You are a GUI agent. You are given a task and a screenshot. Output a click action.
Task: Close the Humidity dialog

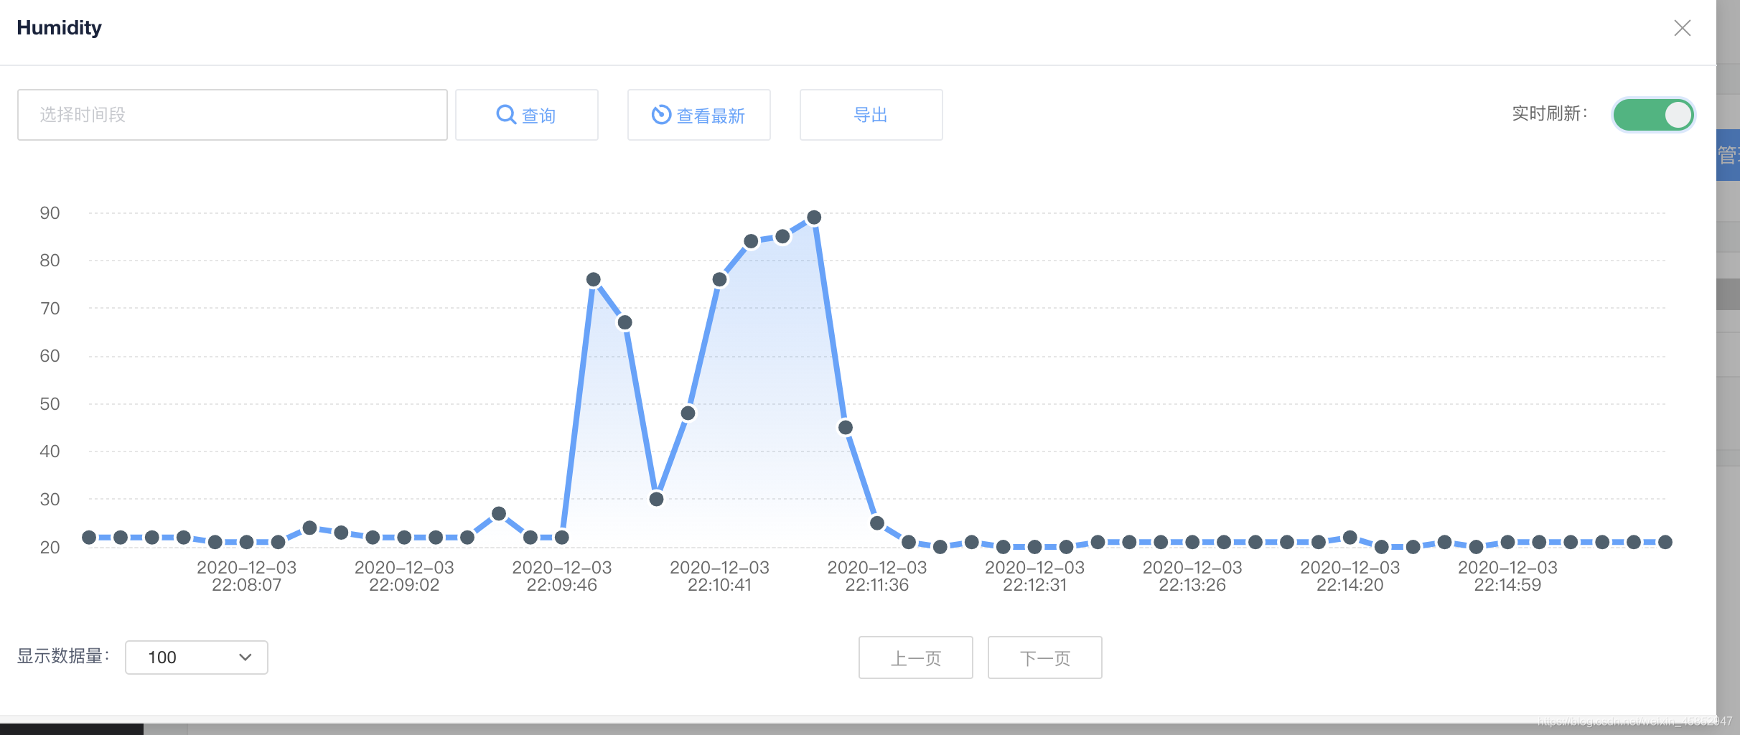[1682, 28]
